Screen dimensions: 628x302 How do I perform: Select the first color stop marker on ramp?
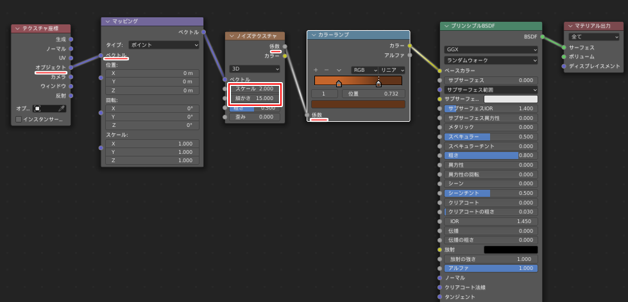point(339,83)
